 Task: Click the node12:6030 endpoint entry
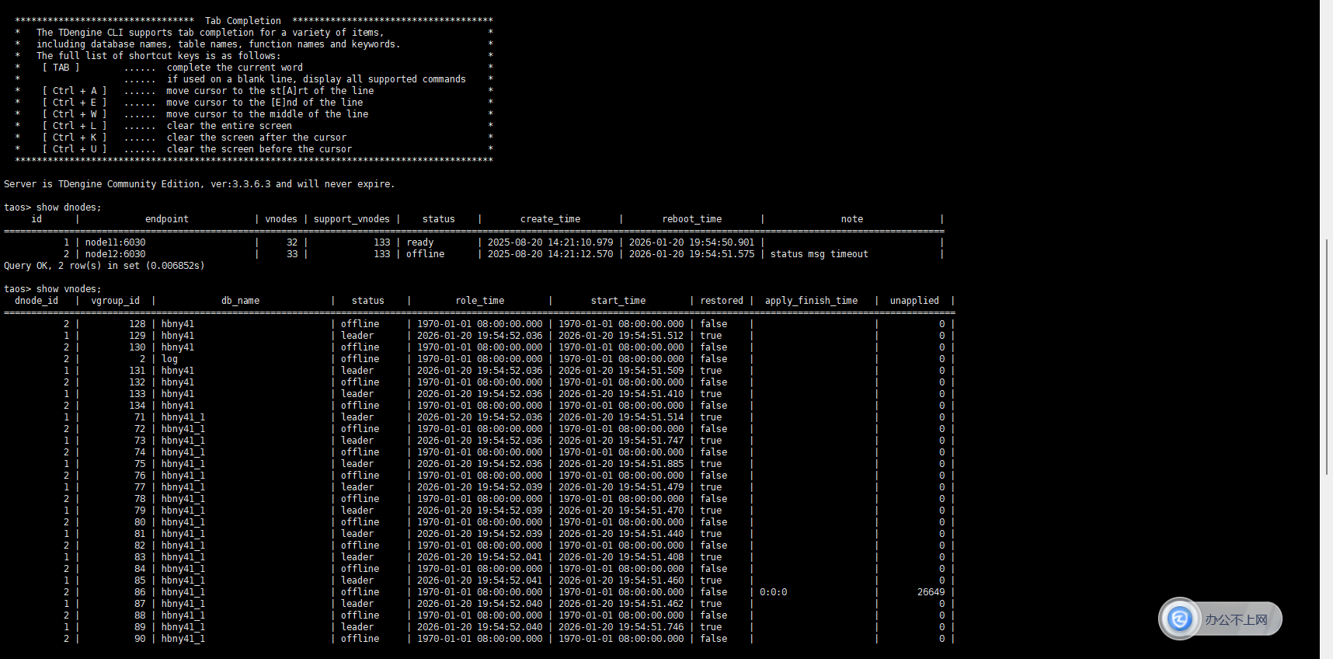point(115,254)
